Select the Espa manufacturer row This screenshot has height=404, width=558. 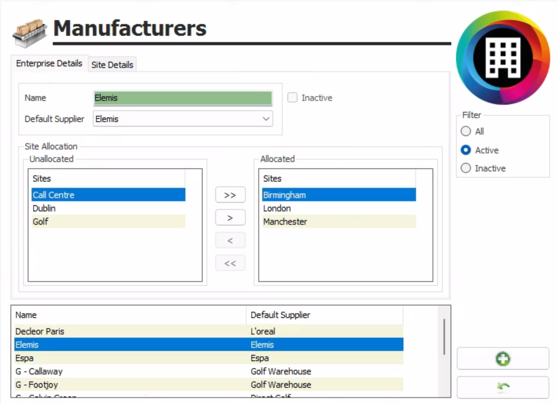coord(209,358)
